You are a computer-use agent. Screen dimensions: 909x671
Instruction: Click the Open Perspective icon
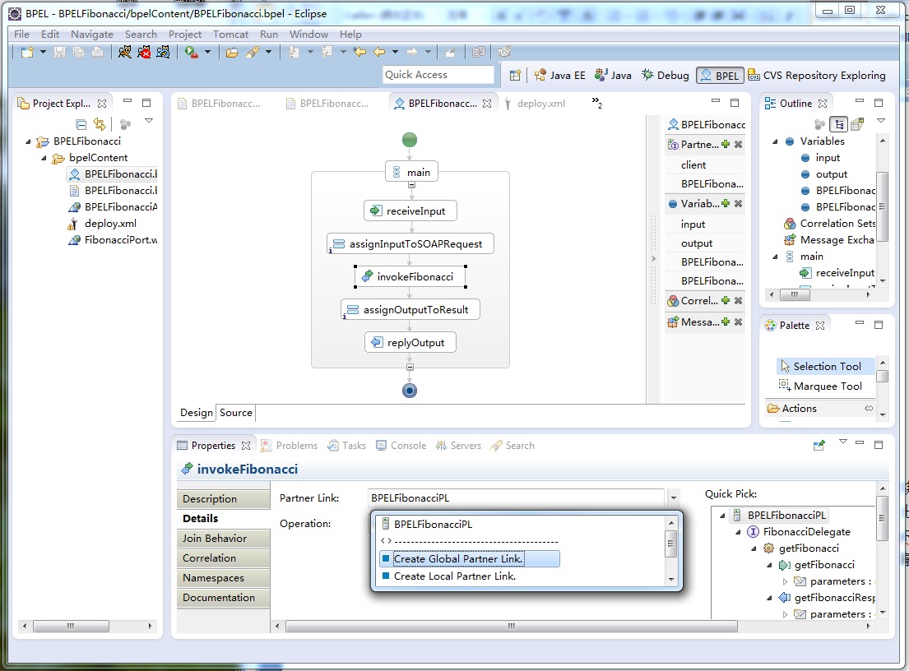[515, 75]
